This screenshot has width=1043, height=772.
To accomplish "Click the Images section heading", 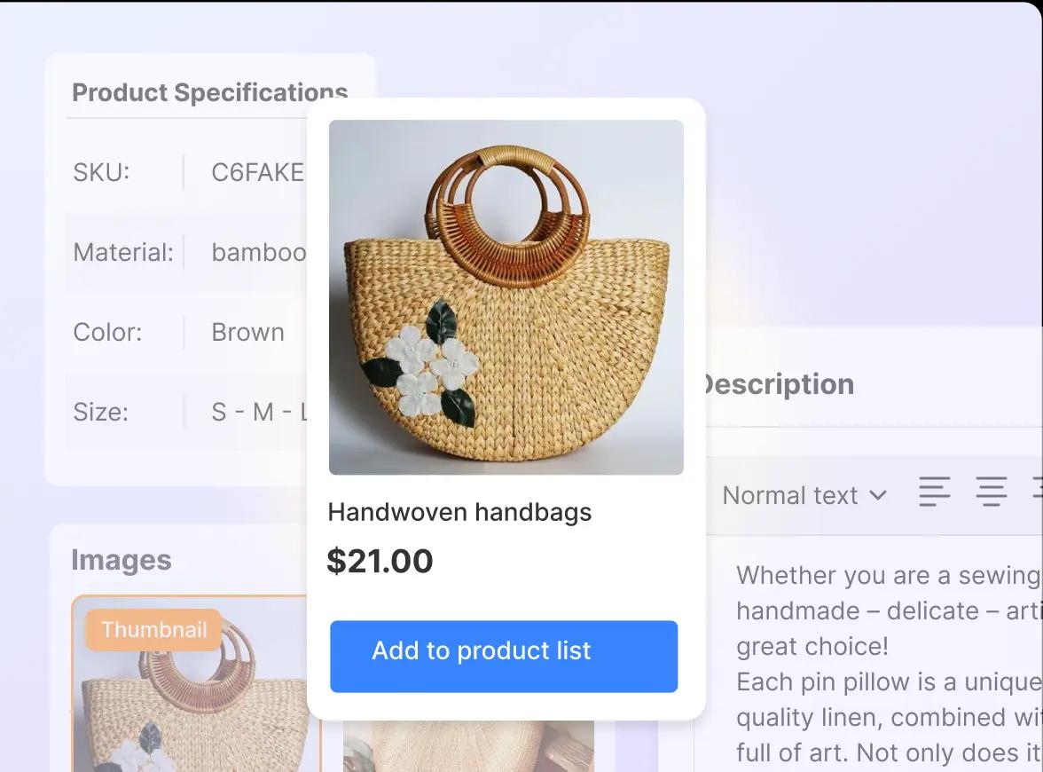I will pyautogui.click(x=121, y=560).
